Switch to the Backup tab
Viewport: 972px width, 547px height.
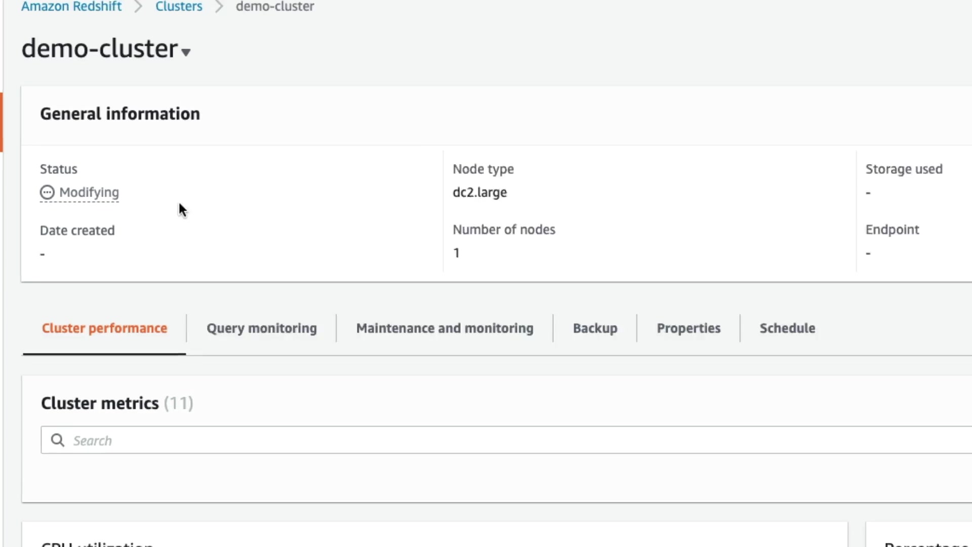595,328
